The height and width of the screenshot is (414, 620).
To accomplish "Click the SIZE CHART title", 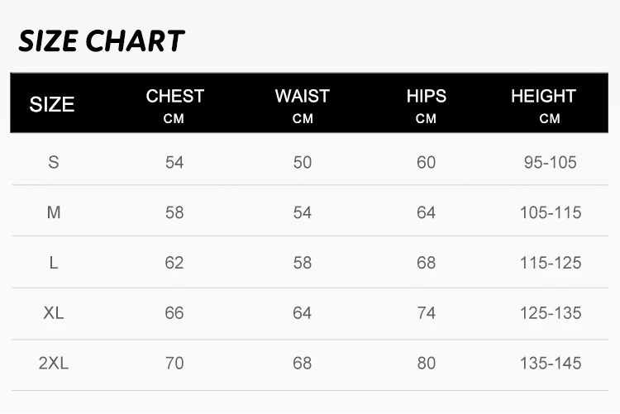I will coord(101,40).
